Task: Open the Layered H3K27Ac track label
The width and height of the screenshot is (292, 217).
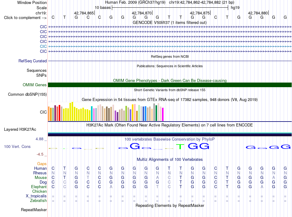Action: coord(20,129)
